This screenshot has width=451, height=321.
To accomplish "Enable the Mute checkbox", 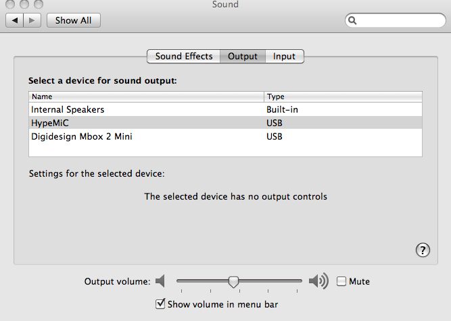I will pos(341,281).
